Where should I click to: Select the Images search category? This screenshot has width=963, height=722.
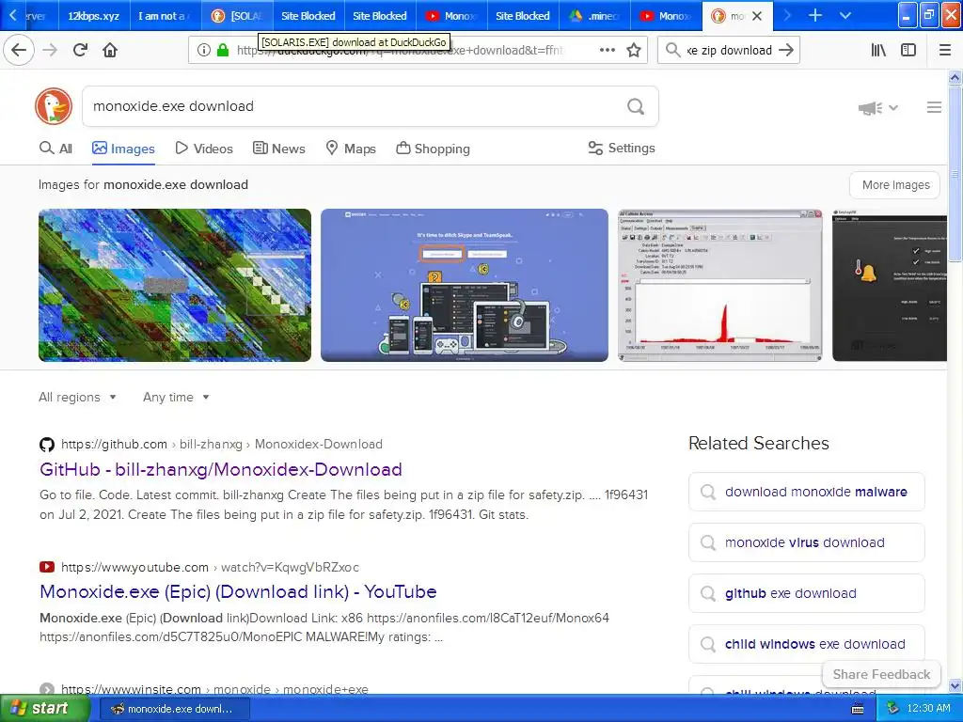pos(123,149)
